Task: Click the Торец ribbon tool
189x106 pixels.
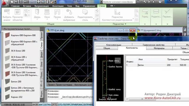Action: tap(145, 14)
